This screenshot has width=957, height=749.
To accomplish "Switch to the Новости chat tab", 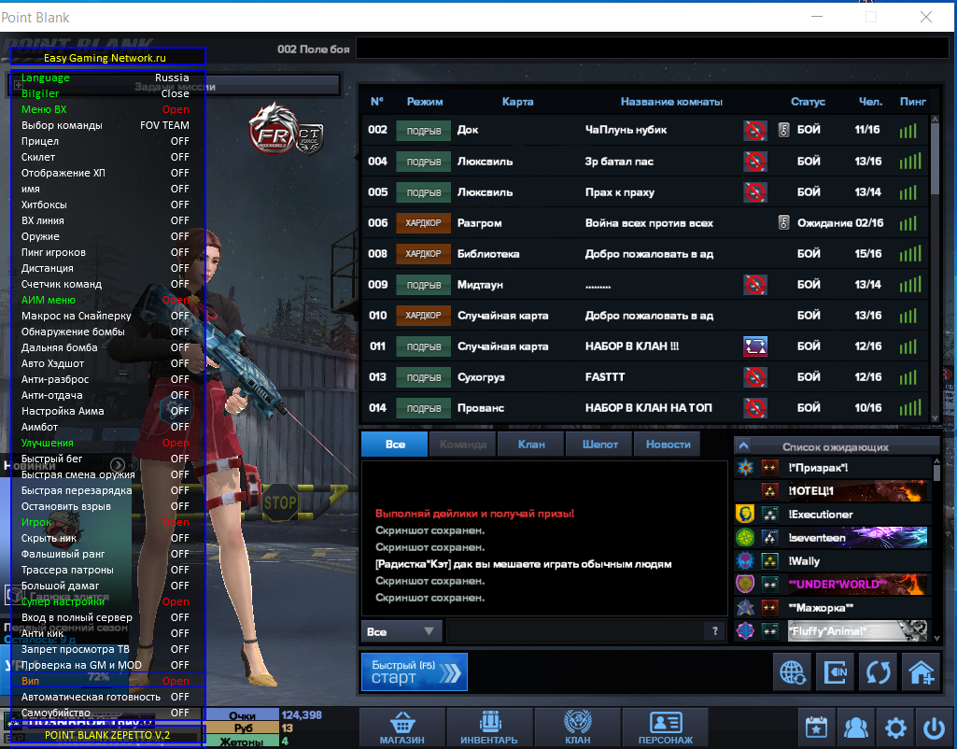I will point(668,444).
